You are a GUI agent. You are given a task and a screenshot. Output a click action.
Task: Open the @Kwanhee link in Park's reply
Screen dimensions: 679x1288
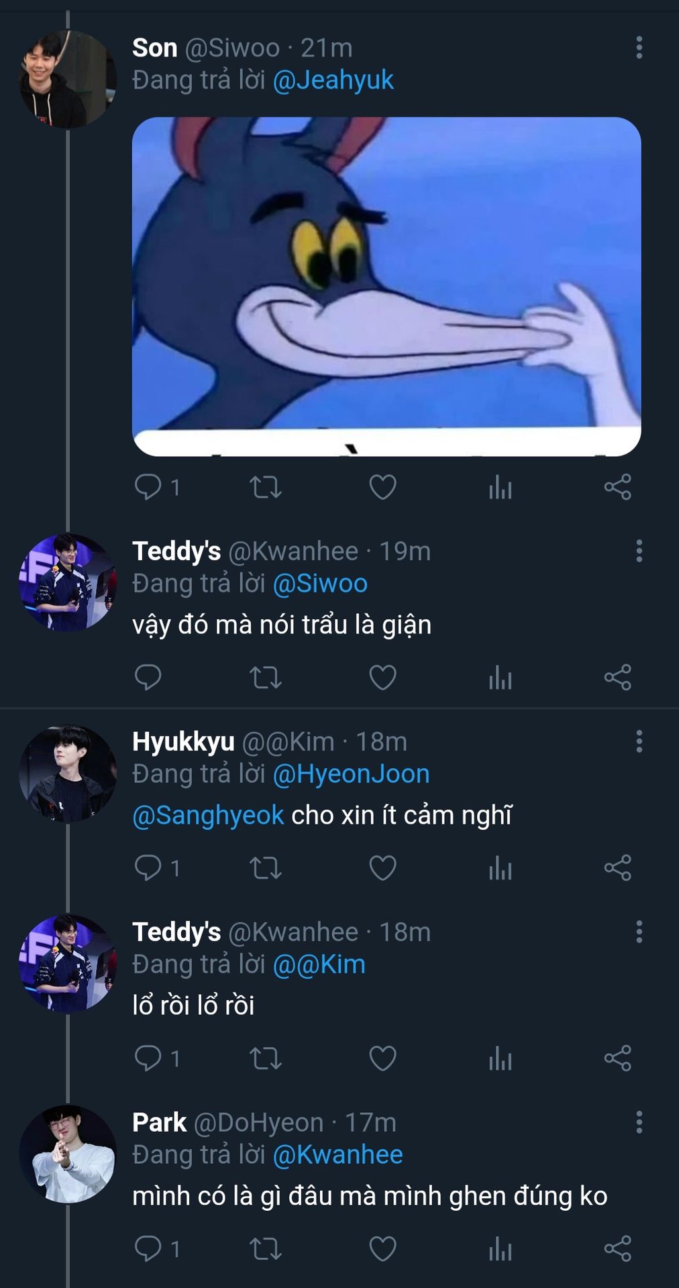(x=337, y=1155)
